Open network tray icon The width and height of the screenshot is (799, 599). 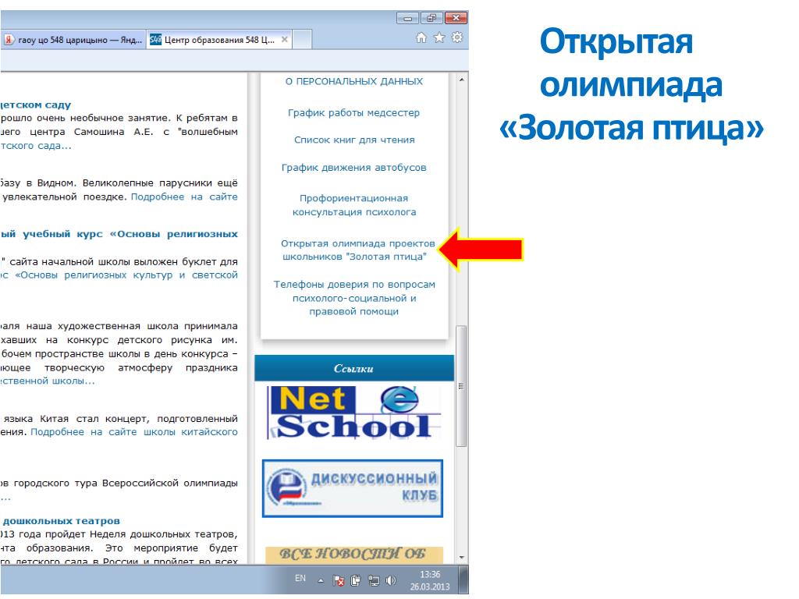pyautogui.click(x=374, y=580)
